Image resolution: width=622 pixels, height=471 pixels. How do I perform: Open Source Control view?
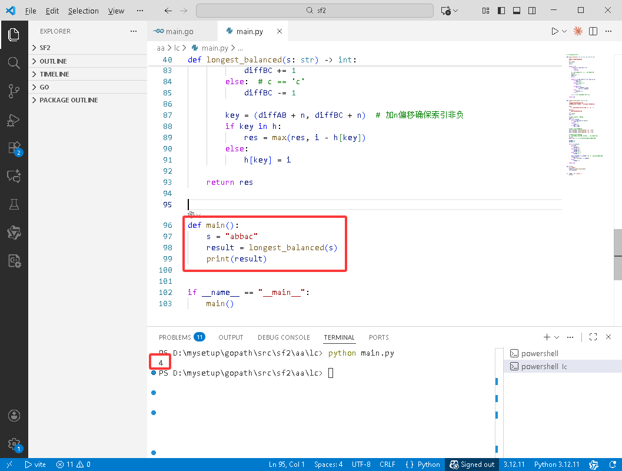pyautogui.click(x=14, y=91)
